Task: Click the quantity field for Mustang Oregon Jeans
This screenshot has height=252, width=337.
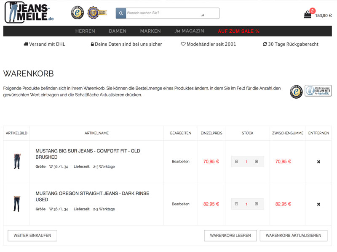Action: 246,204
